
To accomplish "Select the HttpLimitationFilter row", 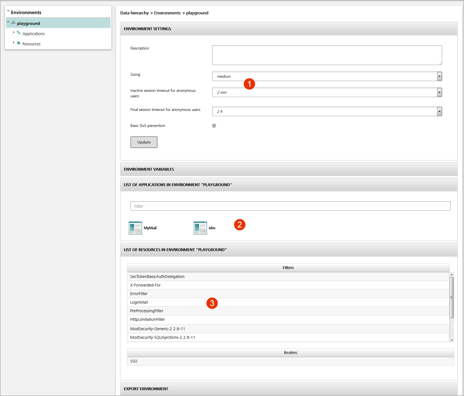I will click(x=288, y=320).
